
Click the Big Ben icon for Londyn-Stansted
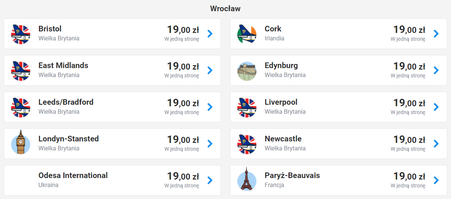coord(21,144)
